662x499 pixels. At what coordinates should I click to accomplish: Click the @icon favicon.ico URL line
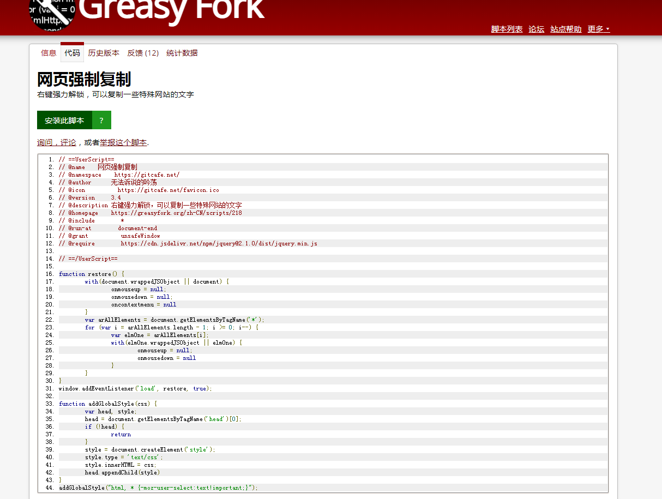click(139, 190)
